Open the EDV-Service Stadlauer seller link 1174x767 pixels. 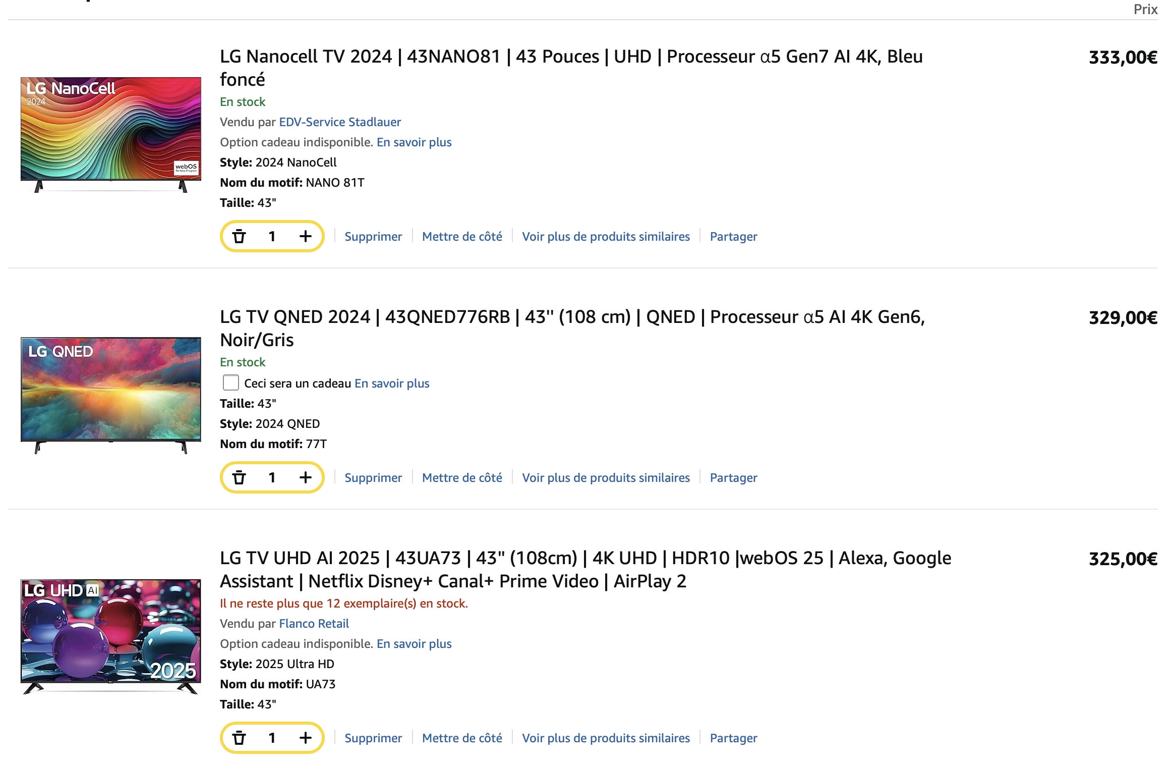pos(340,122)
